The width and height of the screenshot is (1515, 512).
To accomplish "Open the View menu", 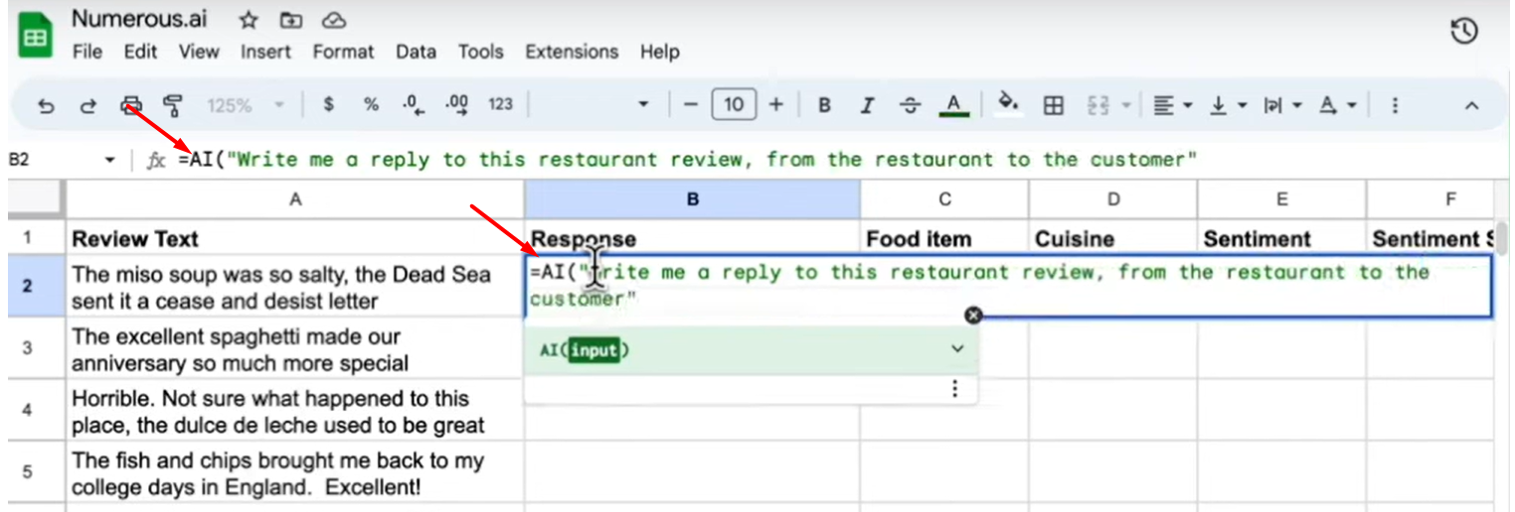I will 199,52.
